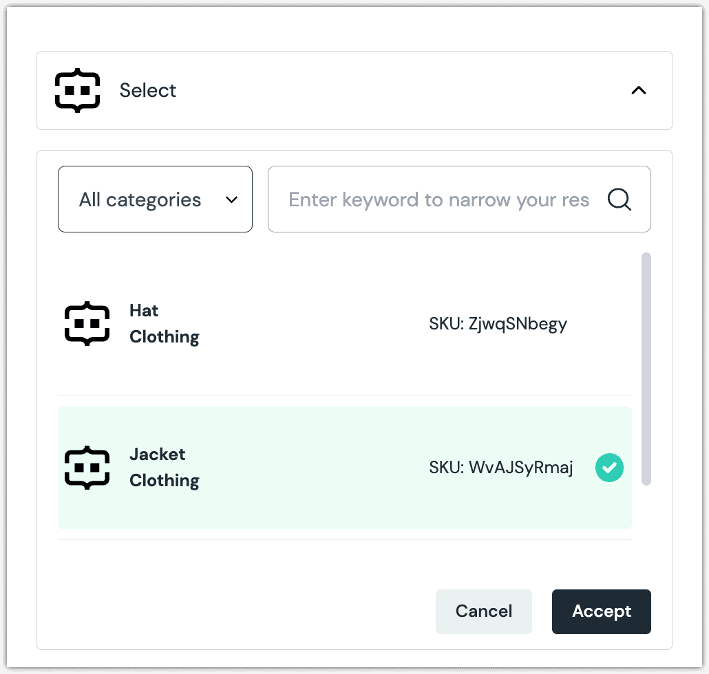The width and height of the screenshot is (709, 674).
Task: Open the All categories dropdown
Action: click(155, 199)
